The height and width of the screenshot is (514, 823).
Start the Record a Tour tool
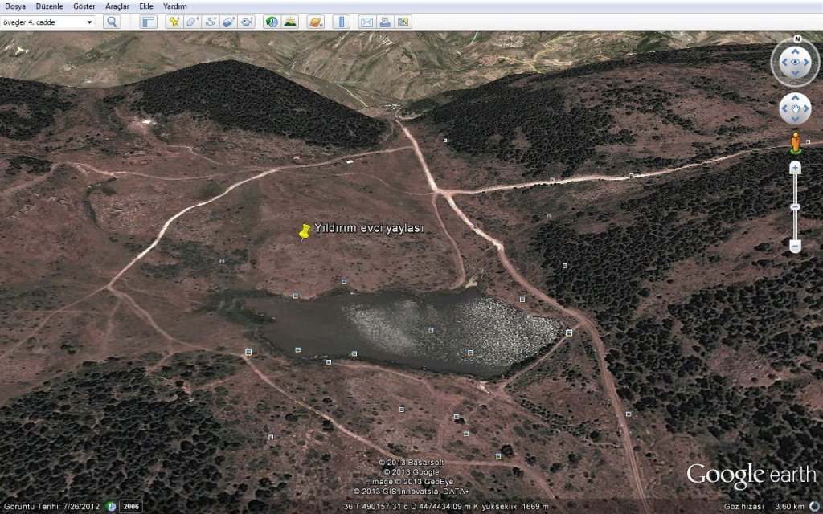[x=247, y=22]
